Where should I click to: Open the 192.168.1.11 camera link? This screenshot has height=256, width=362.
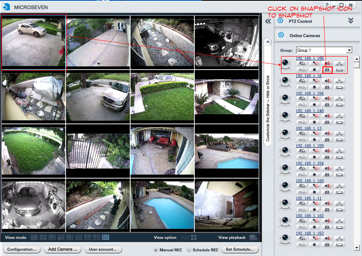tap(309, 198)
